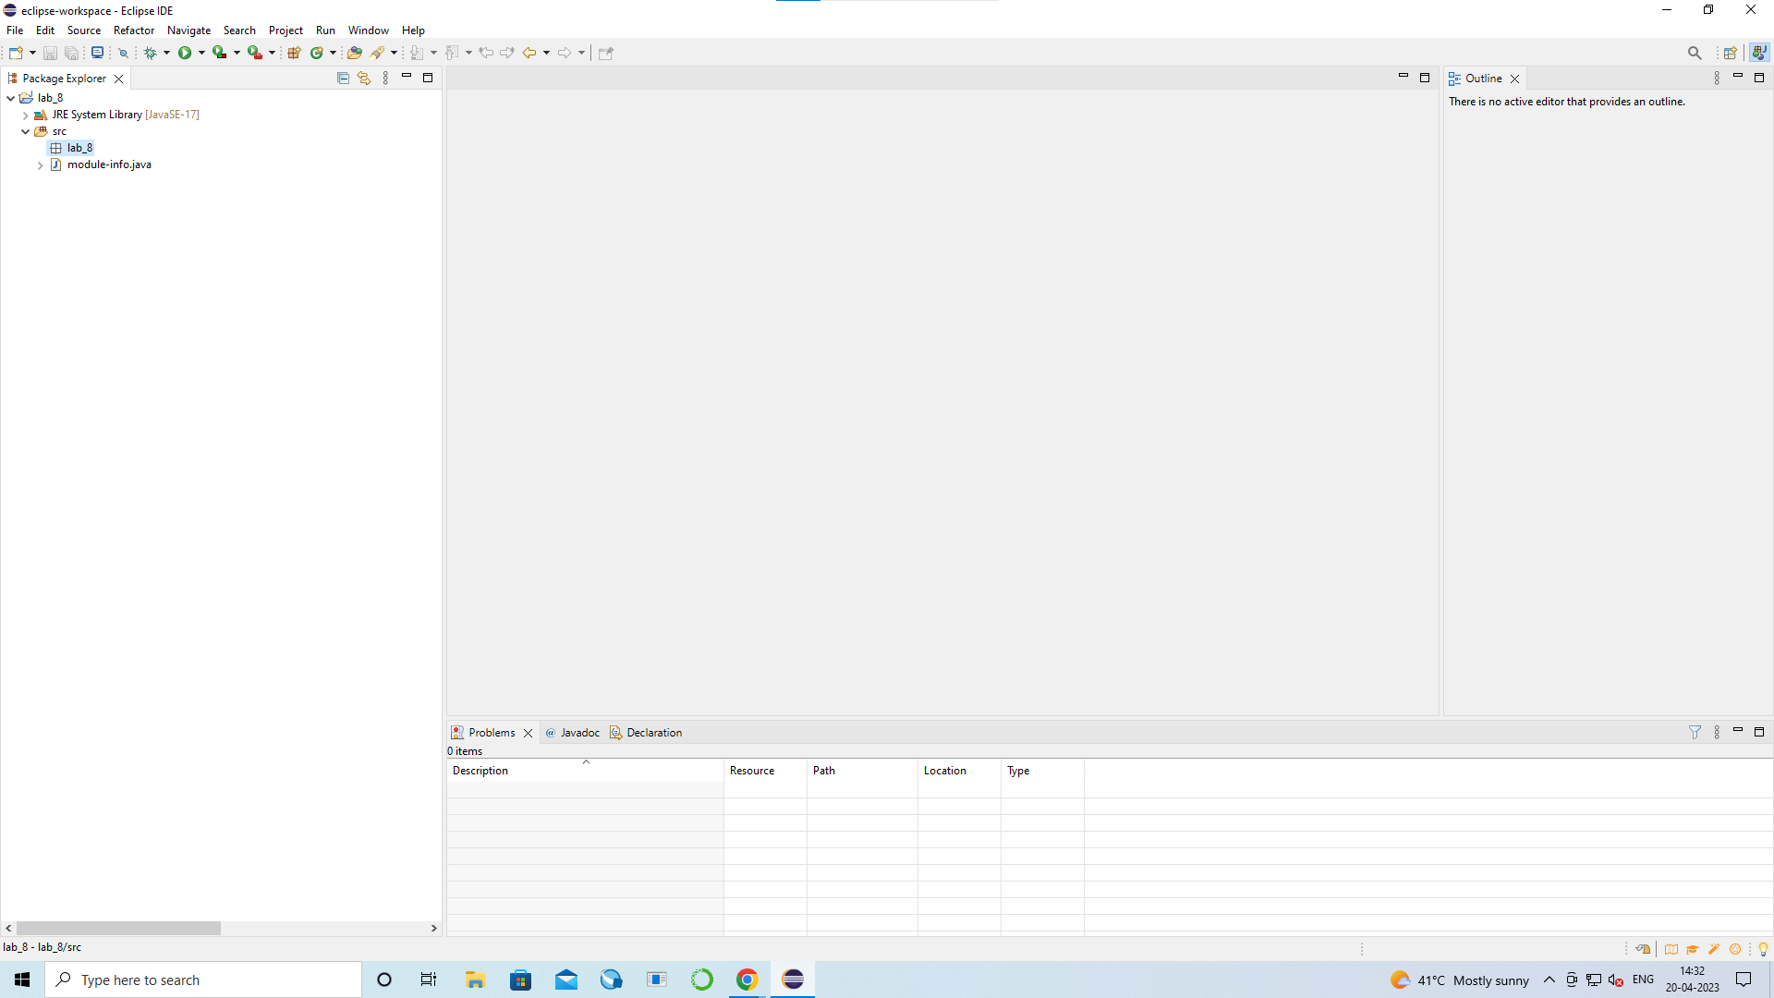1774x998 pixels.
Task: Click the New Java Class icon
Action: [x=317, y=53]
